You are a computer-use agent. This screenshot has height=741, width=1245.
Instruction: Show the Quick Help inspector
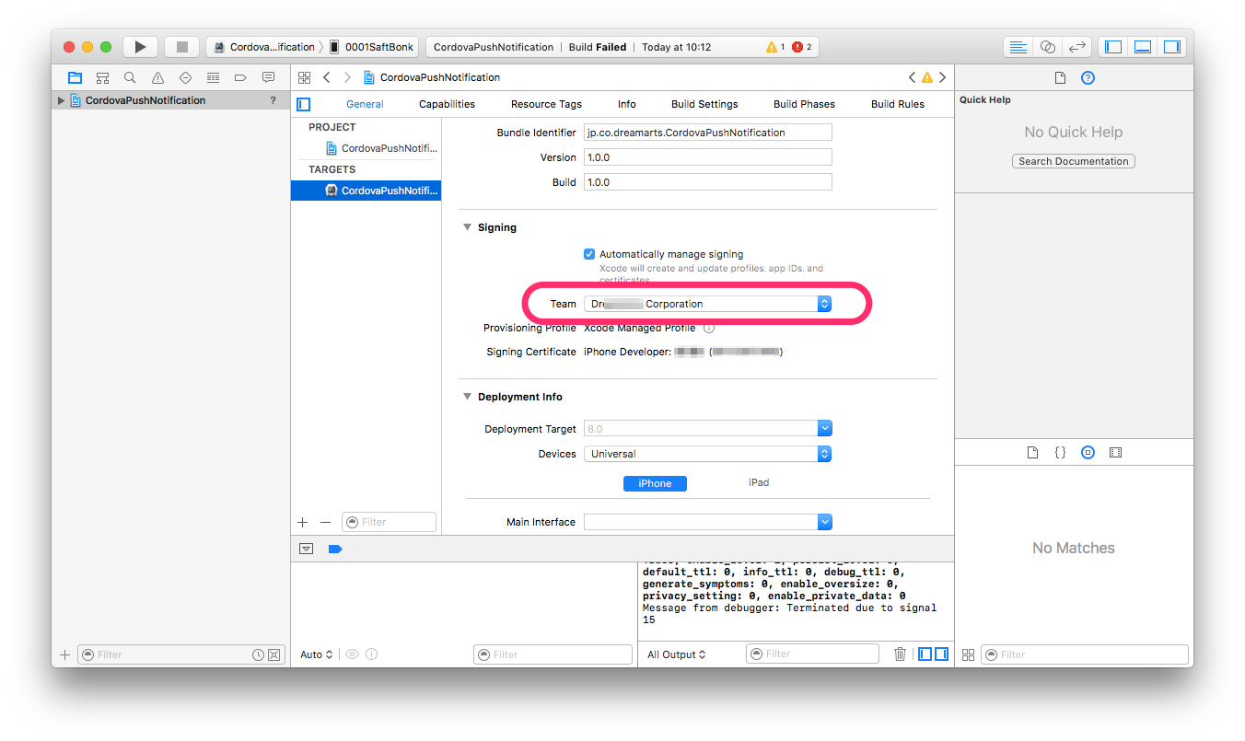coord(1088,78)
